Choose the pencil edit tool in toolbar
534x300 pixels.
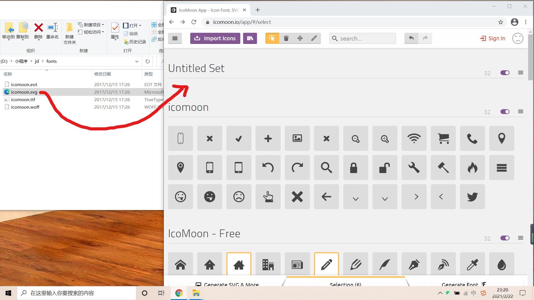314,38
